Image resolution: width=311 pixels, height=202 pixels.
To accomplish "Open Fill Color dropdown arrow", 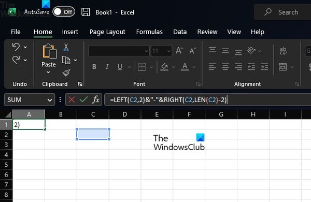I will (x=173, y=67).
